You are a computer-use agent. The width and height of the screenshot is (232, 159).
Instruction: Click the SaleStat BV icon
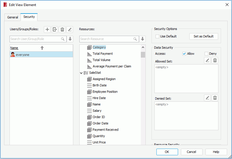pyautogui.click(x=86, y=73)
